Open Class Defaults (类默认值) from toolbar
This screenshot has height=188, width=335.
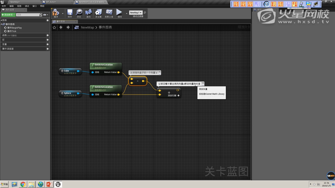(108, 13)
